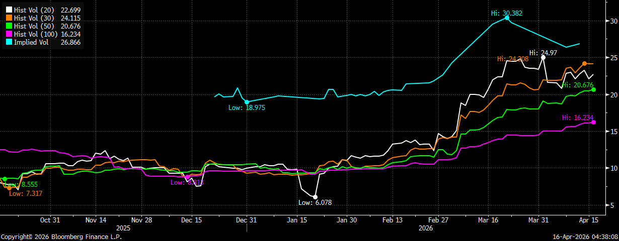Click the 30 value on the right y-axis

(614, 21)
